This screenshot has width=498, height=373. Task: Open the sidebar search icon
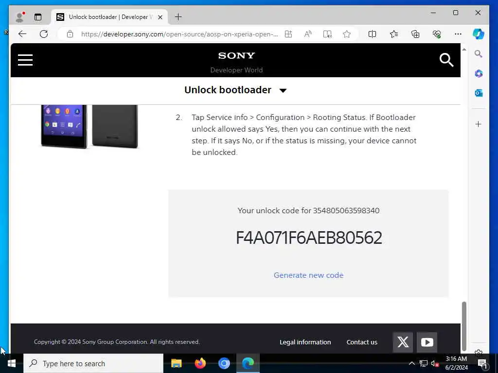coord(479,53)
